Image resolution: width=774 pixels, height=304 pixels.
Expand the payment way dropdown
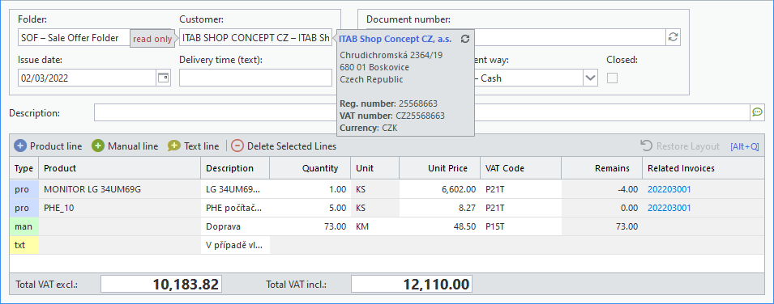[x=590, y=78]
